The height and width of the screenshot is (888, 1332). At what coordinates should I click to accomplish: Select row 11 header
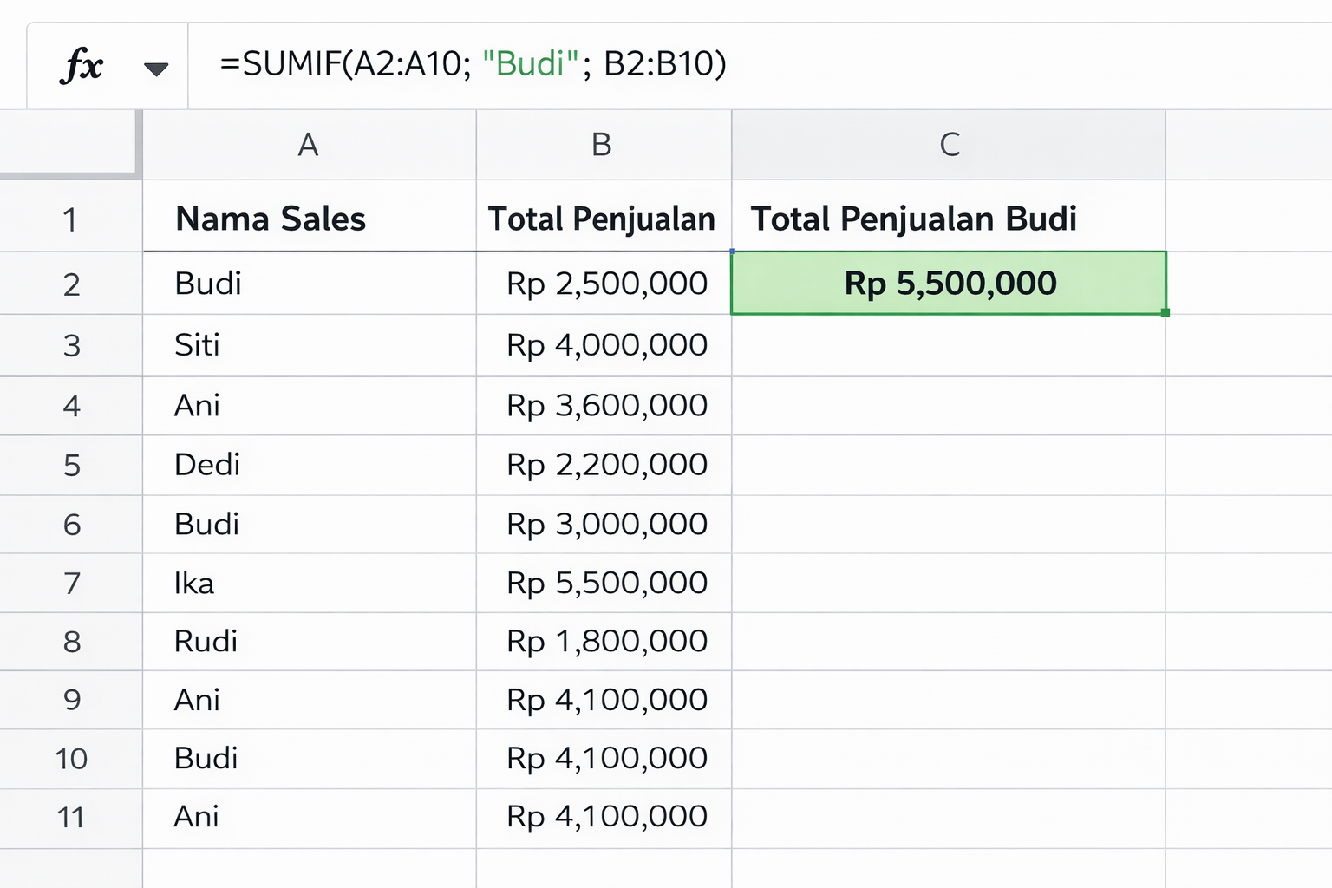(71, 817)
